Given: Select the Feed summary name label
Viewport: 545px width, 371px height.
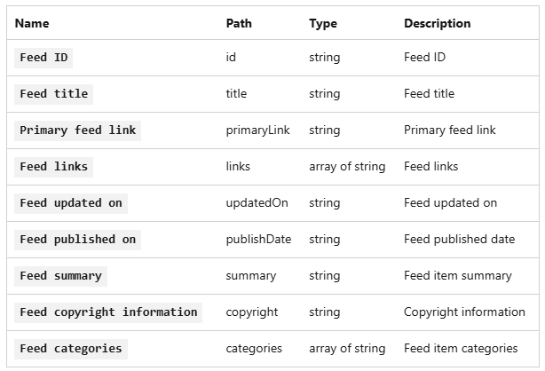Looking at the screenshot, I should point(60,276).
